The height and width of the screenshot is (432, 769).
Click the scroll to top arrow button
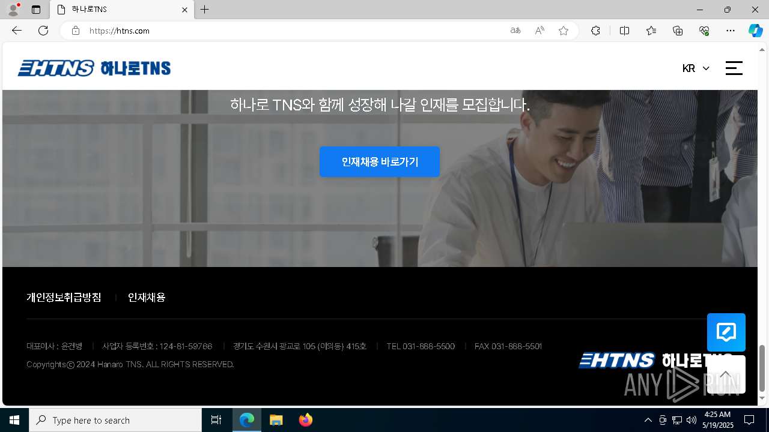726,374
